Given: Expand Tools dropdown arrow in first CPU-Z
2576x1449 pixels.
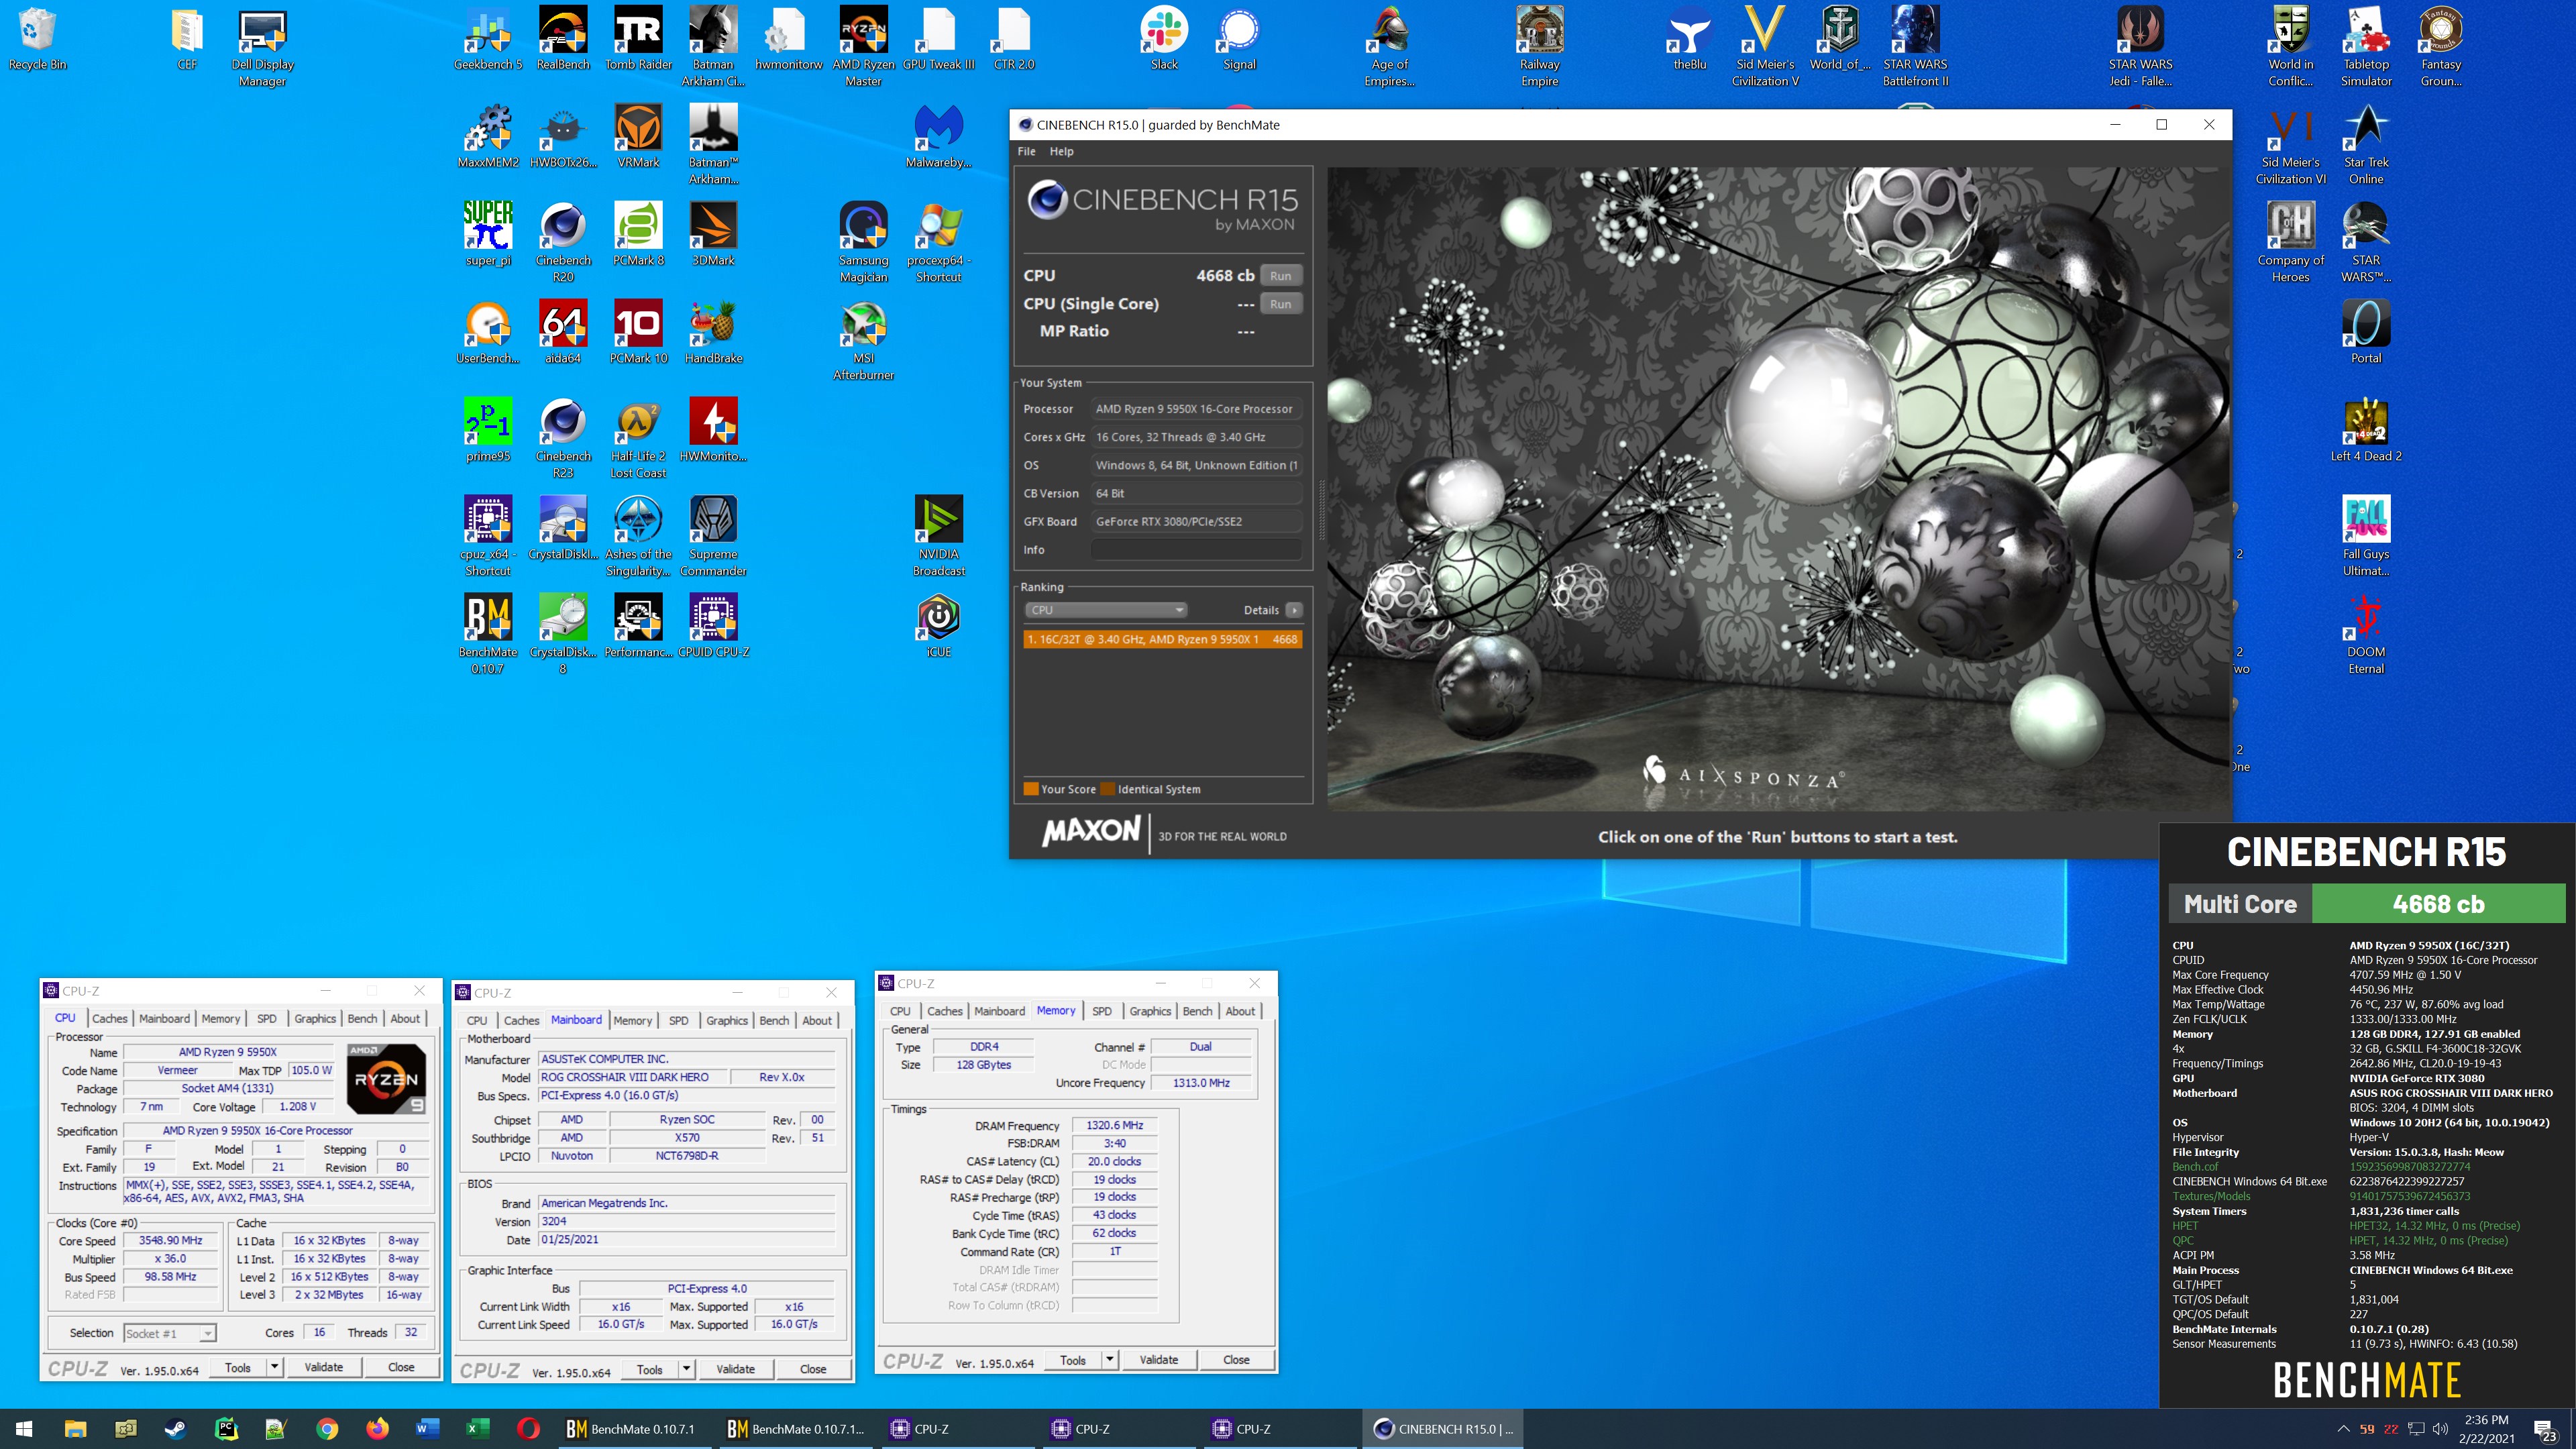Looking at the screenshot, I should coord(274,1367).
